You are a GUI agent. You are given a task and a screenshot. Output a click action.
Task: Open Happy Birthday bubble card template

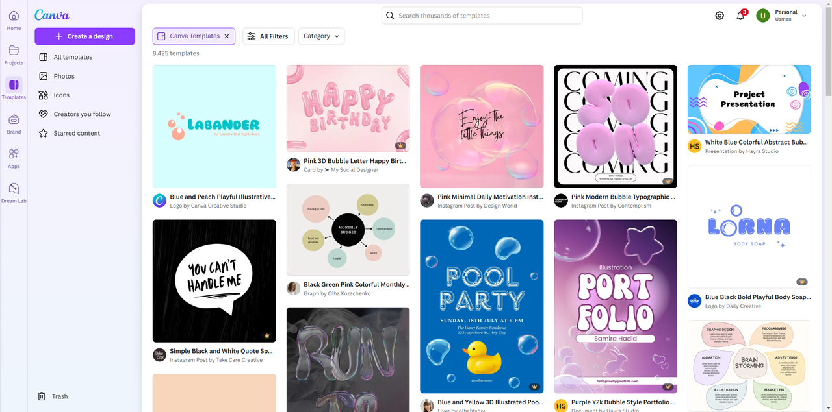348,108
